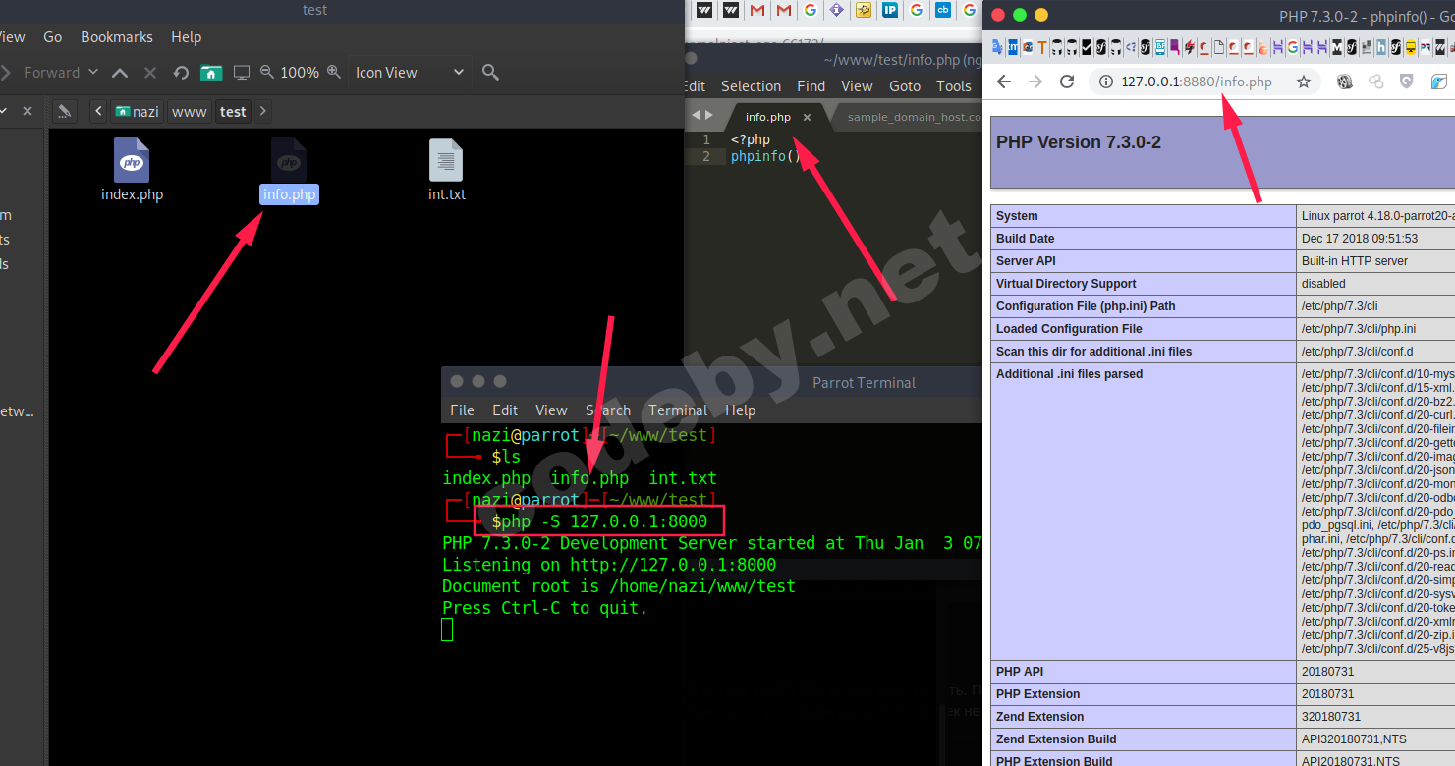1455x766 pixels.
Task: Go to the nazi home breadcrumb
Action: coord(137,111)
